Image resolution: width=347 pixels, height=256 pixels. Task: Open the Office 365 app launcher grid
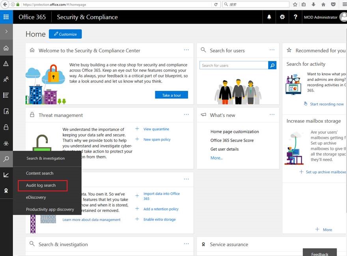click(6, 17)
